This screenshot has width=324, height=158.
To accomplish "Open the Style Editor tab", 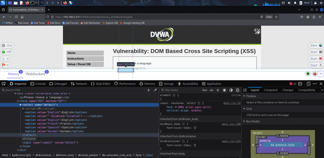I will tap(101, 84).
